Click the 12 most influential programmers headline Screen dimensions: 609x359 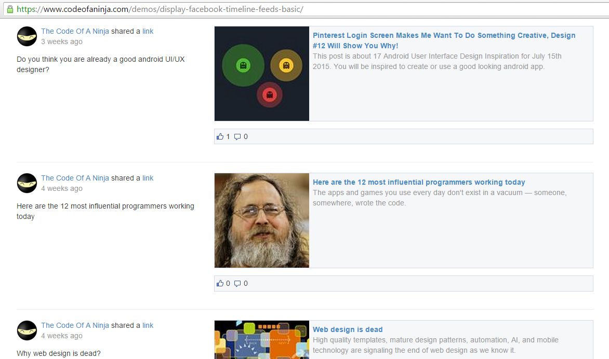[419, 182]
